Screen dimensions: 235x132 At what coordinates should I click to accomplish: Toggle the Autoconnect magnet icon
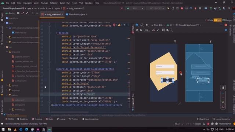click(141, 30)
